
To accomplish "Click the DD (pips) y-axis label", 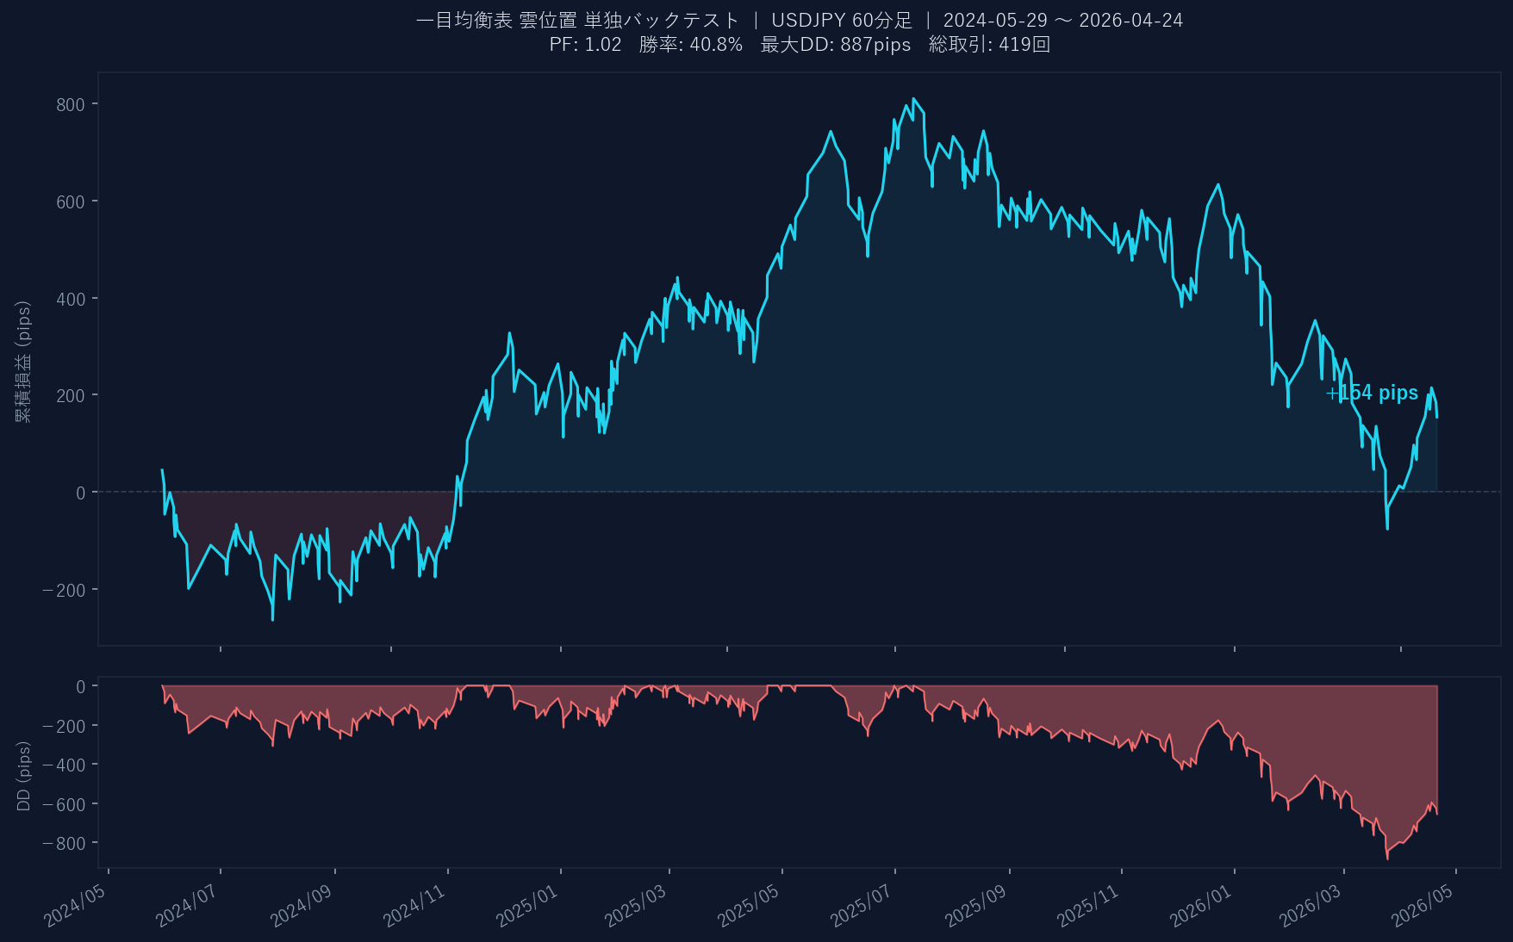I will click(23, 776).
